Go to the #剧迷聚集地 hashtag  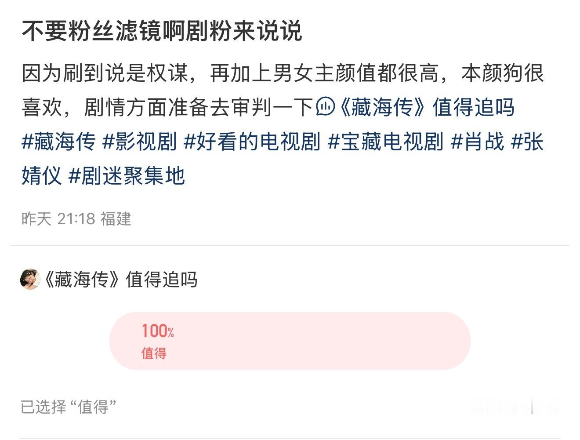pos(127,176)
